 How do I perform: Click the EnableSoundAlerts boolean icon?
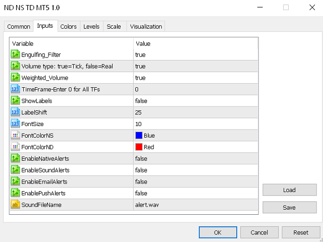15,170
